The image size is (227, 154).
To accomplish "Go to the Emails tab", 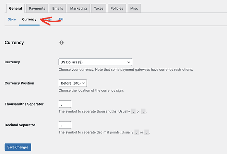I will (x=58, y=8).
